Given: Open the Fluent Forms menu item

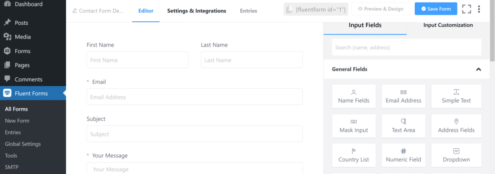Looking at the screenshot, I should tap(33, 93).
